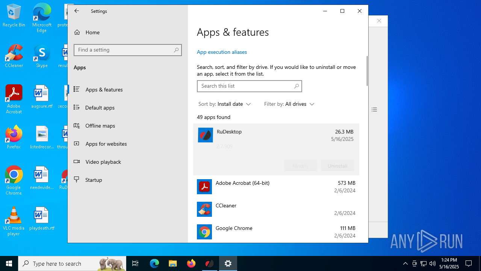The width and height of the screenshot is (481, 271).
Task: Click the CCleaner icon in apps list
Action: [x=204, y=209]
